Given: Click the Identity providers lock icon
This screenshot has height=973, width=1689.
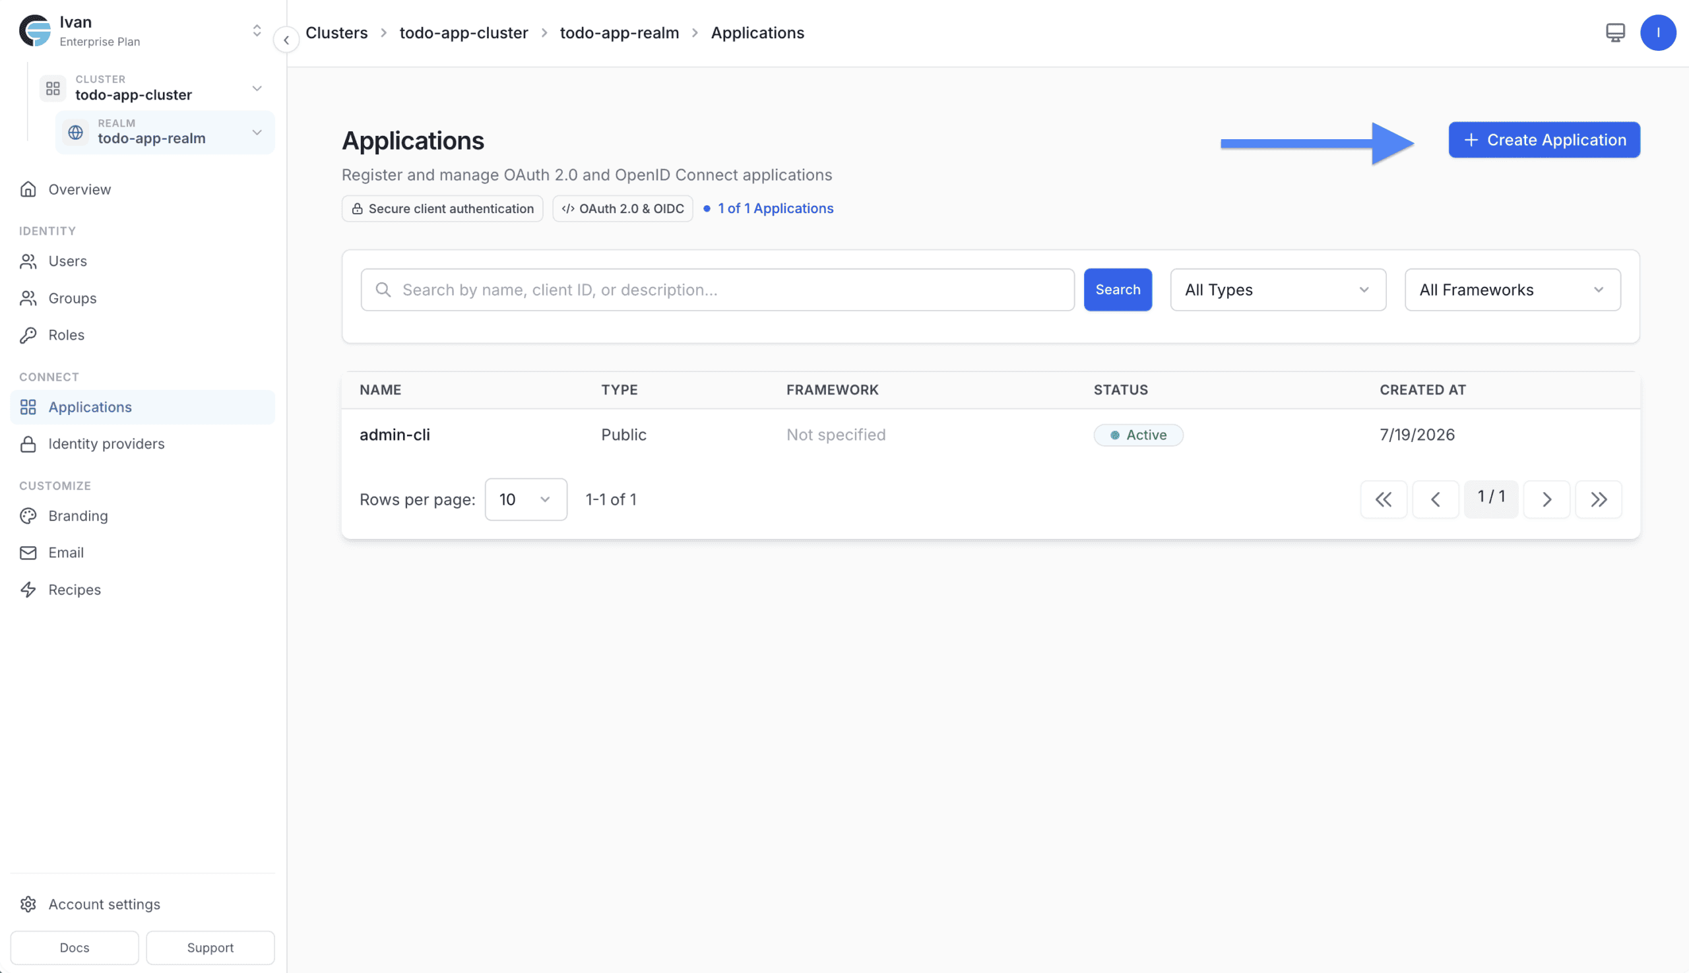Looking at the screenshot, I should [28, 444].
